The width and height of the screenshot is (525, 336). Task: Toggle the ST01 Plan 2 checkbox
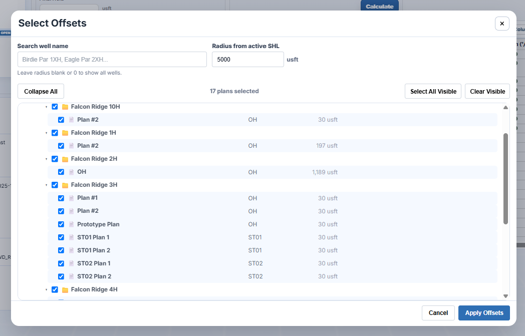tap(61, 250)
